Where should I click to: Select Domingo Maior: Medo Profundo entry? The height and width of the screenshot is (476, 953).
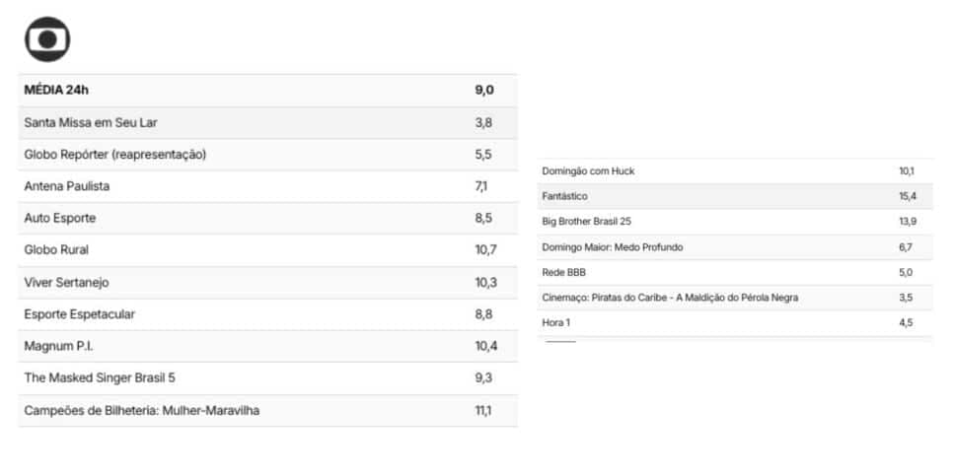pos(735,247)
